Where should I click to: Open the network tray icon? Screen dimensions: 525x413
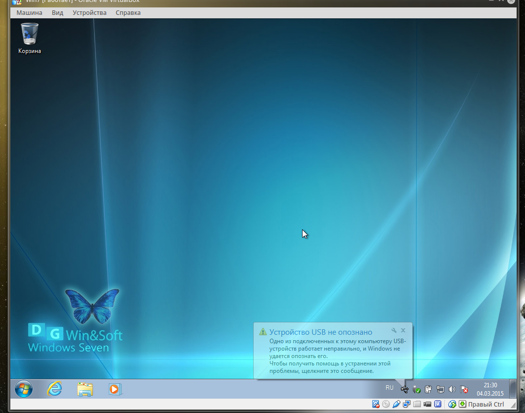tap(440, 389)
